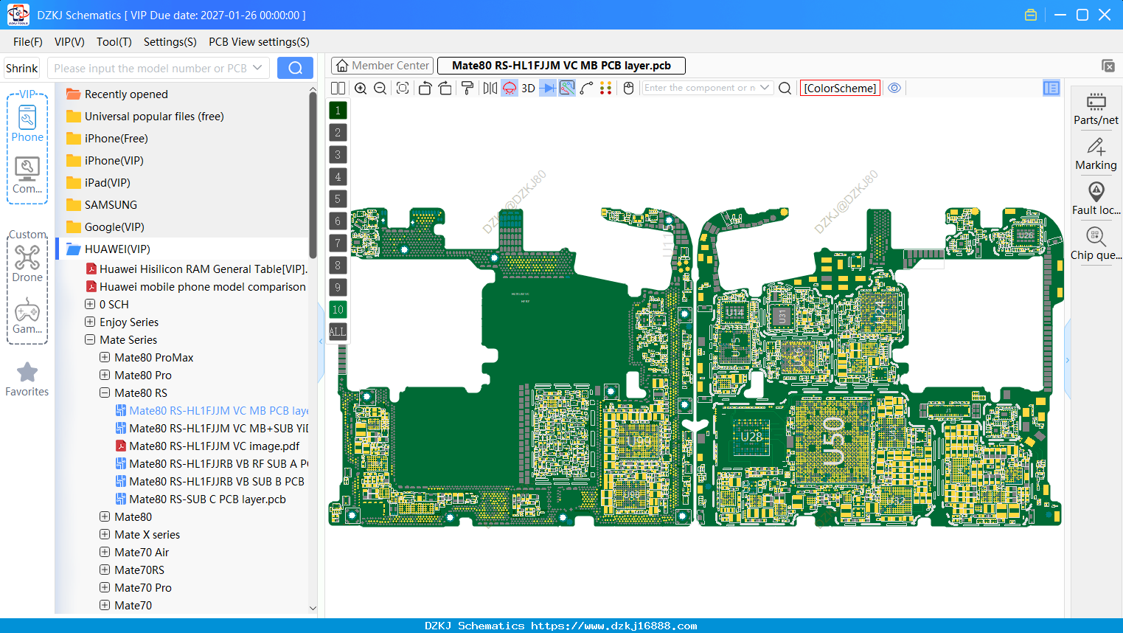1123x633 pixels.
Task: Open the Parts/net panel
Action: [x=1096, y=108]
